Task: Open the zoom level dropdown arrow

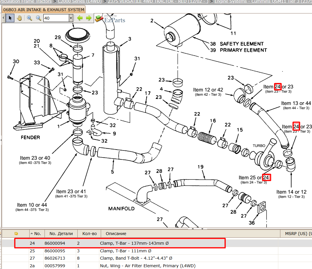Action: tap(71, 18)
